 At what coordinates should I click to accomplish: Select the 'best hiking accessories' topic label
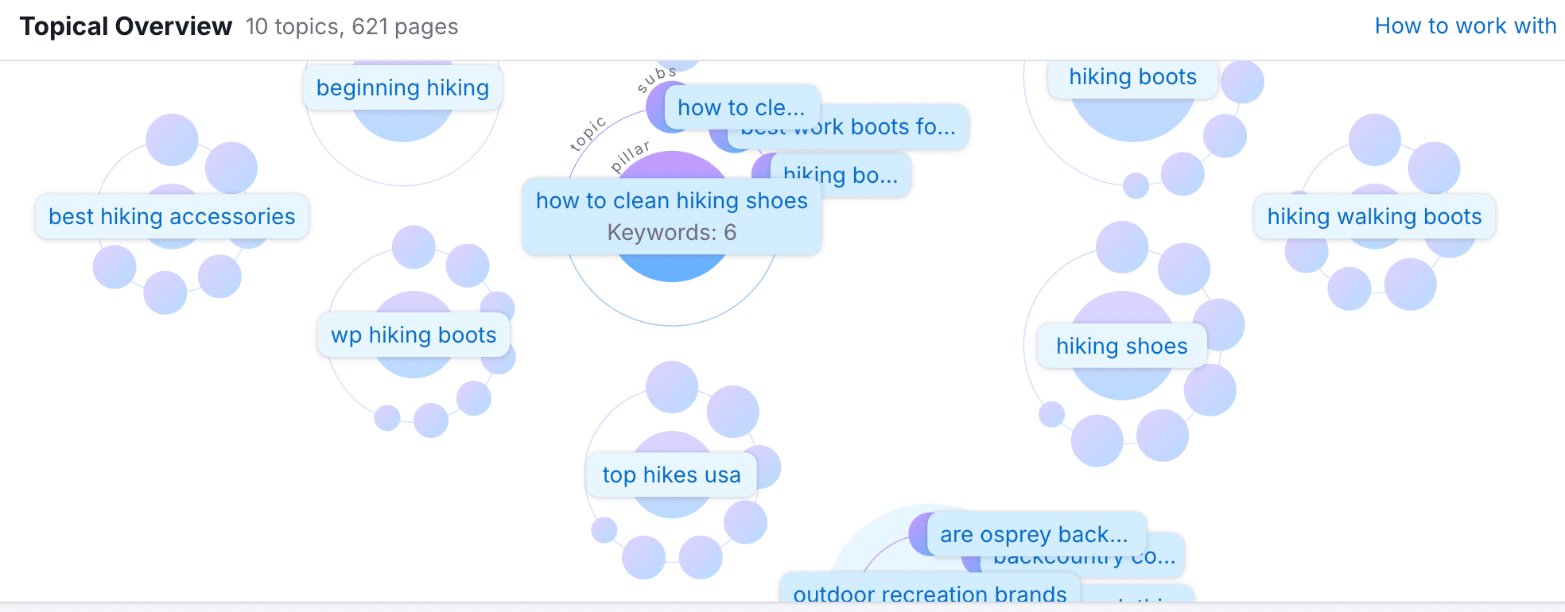[x=172, y=216]
